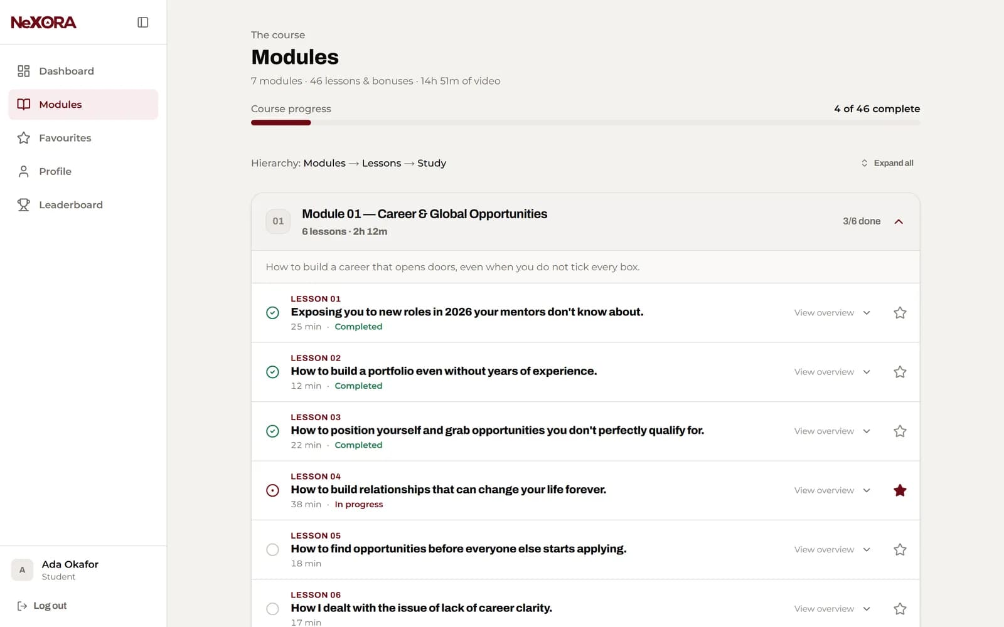Log out of the account

pos(42,606)
